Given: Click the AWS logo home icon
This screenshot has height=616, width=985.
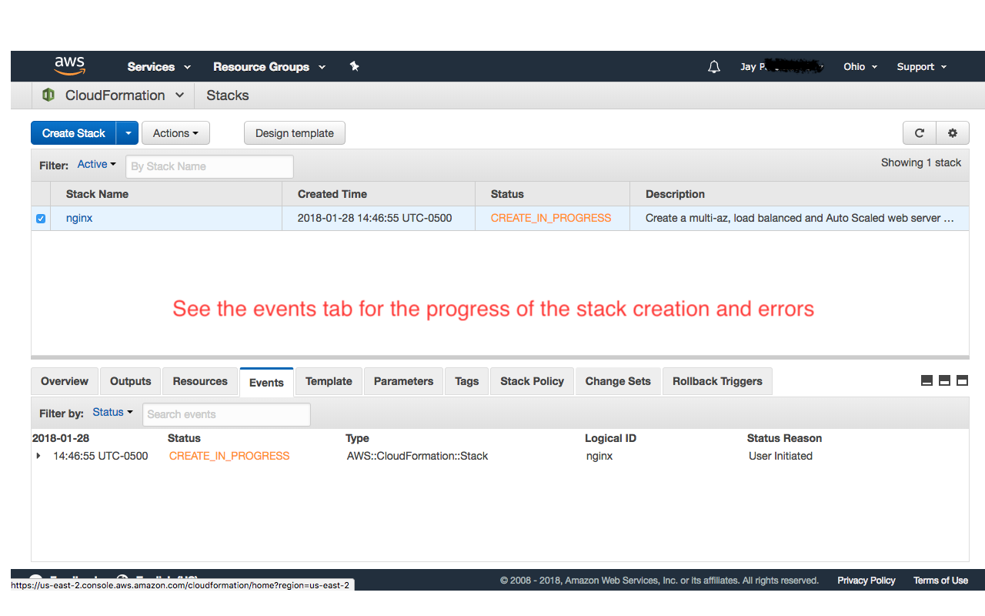Looking at the screenshot, I should (x=69, y=66).
